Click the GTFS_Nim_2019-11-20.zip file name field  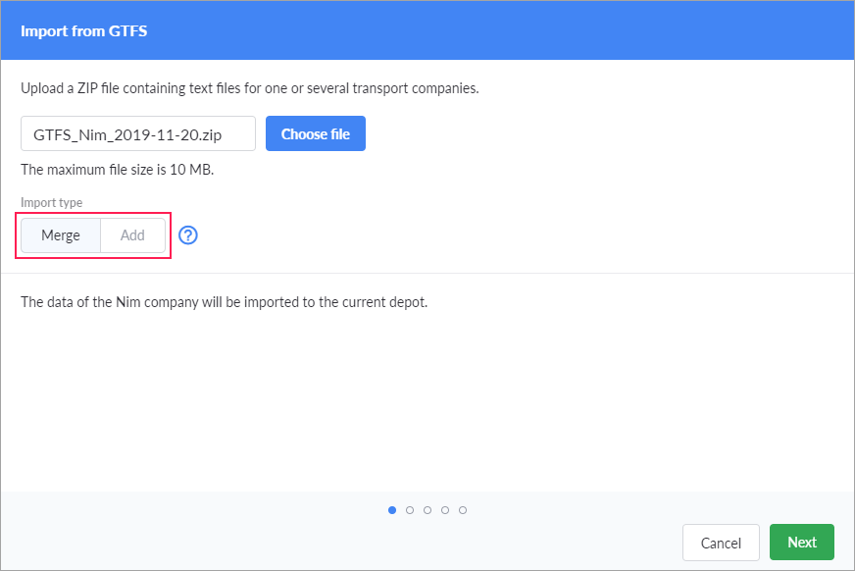point(137,134)
